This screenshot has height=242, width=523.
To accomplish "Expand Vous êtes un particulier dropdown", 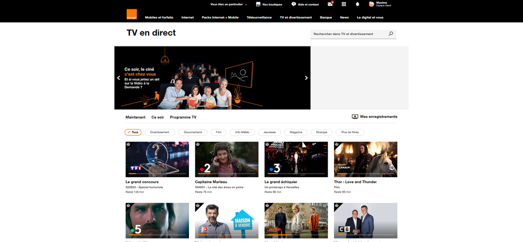I will [229, 4].
